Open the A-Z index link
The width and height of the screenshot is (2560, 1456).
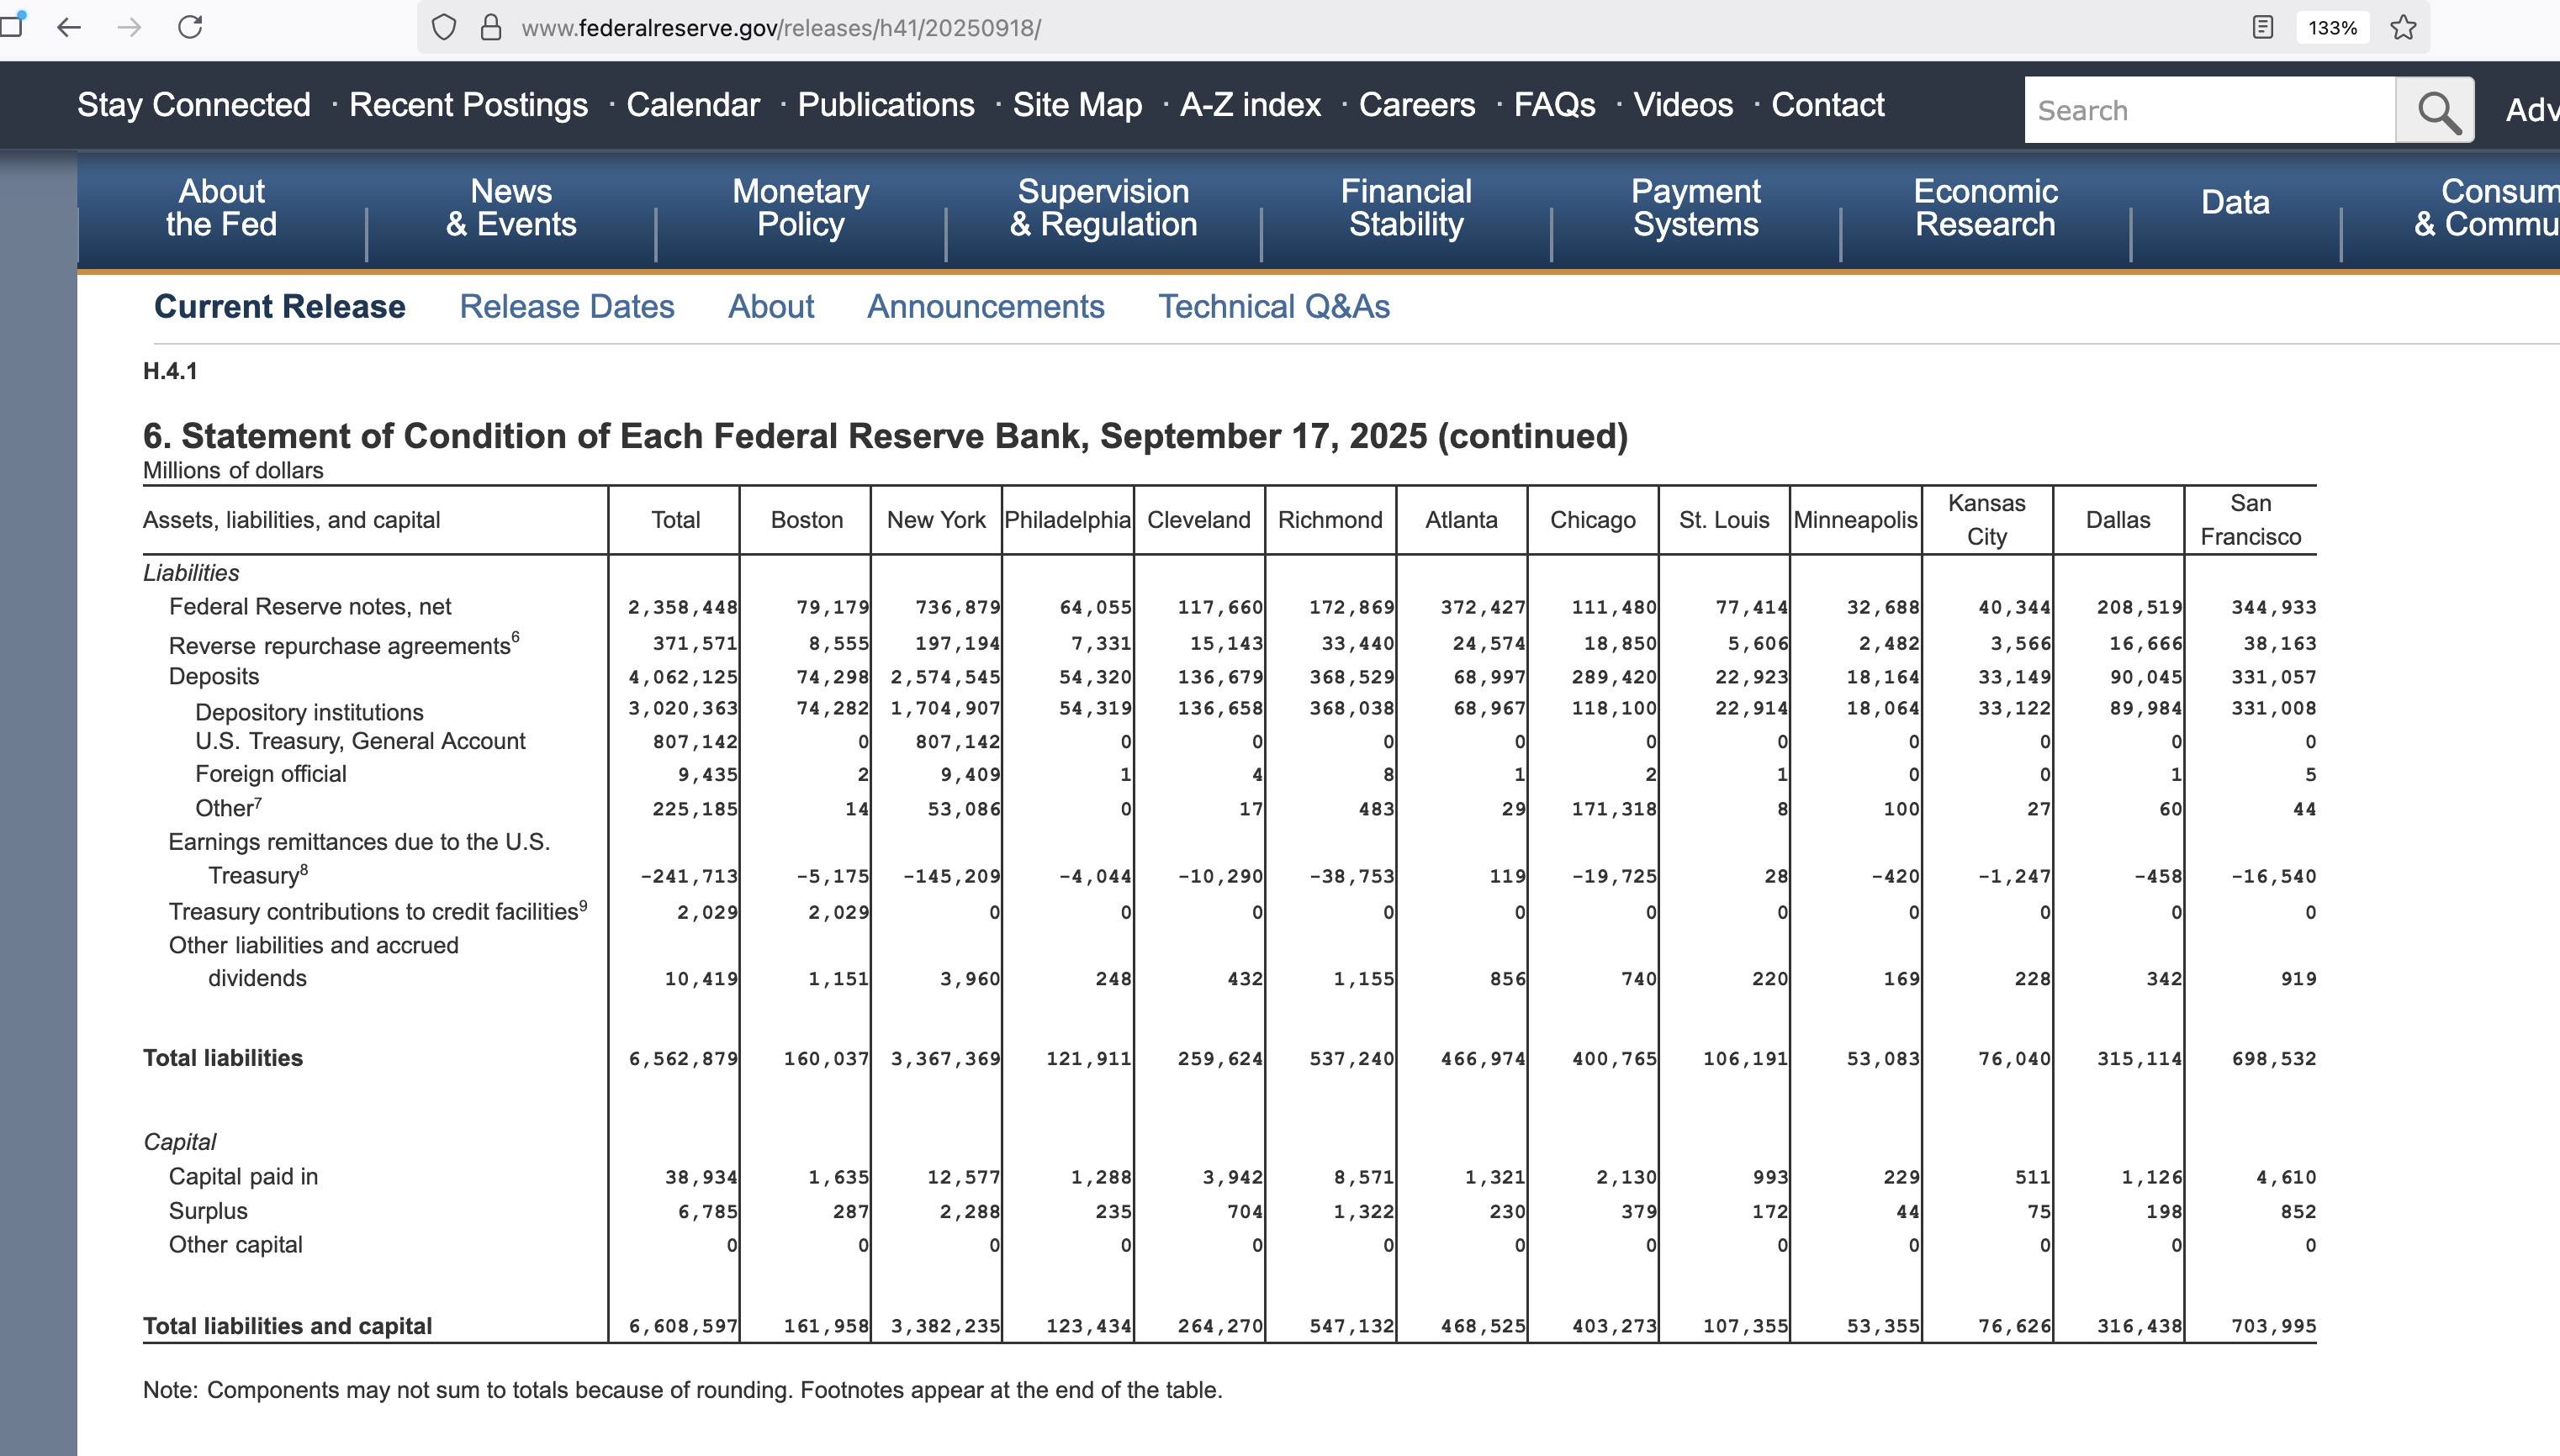(x=1250, y=105)
